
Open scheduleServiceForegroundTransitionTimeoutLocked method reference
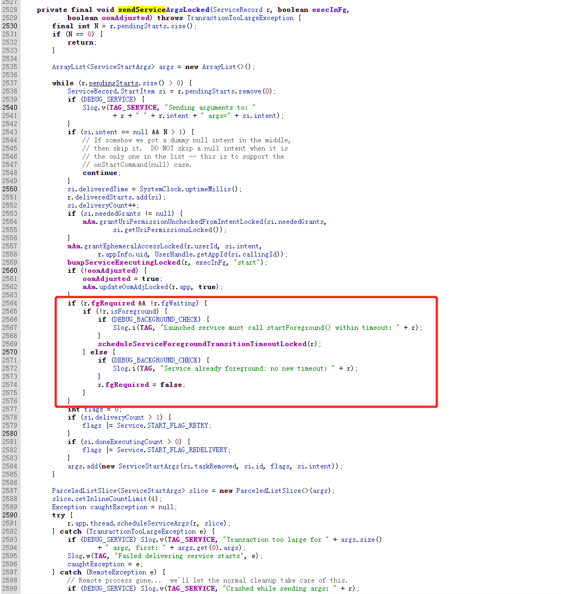pos(202,344)
